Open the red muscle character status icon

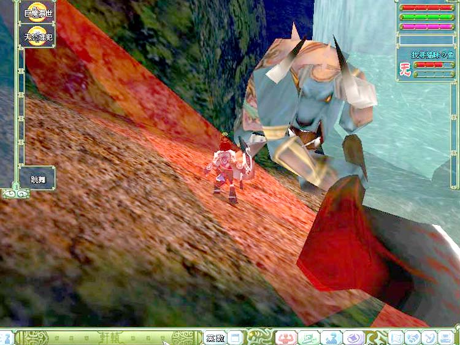[x=285, y=338]
